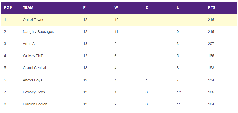Screen dimensions: 238x113
Task: Click the 215 points value
Action: click(211, 32)
